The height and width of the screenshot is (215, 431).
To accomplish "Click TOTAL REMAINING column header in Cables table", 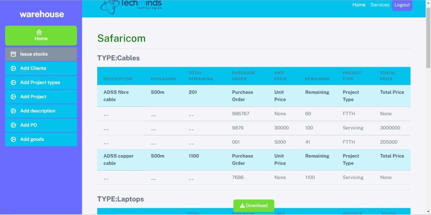I will (201, 76).
